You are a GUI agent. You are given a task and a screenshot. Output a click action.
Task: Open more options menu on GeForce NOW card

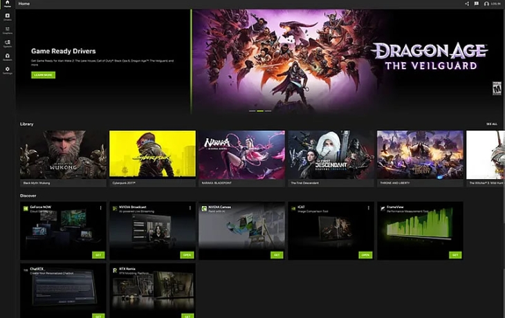[x=101, y=208]
